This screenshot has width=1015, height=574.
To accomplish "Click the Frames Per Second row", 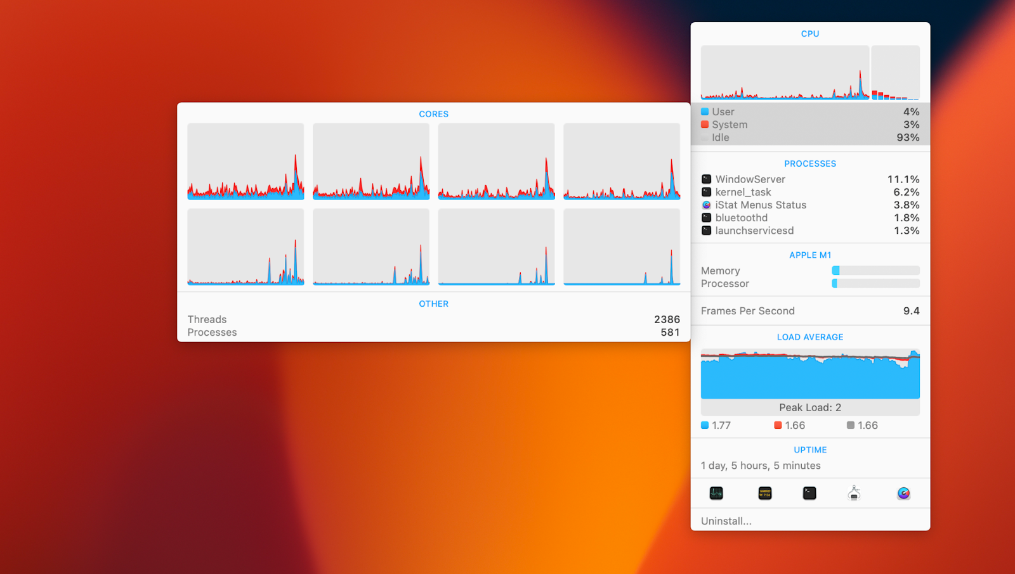I will pos(810,311).
